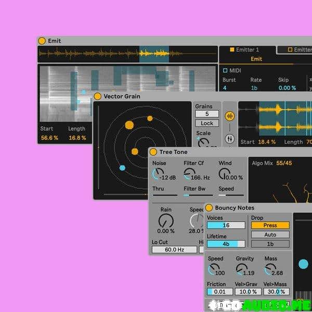The height and width of the screenshot is (312, 312).
Task: Adjust the Scale knob in Vector Grain
Action: pos(203,142)
